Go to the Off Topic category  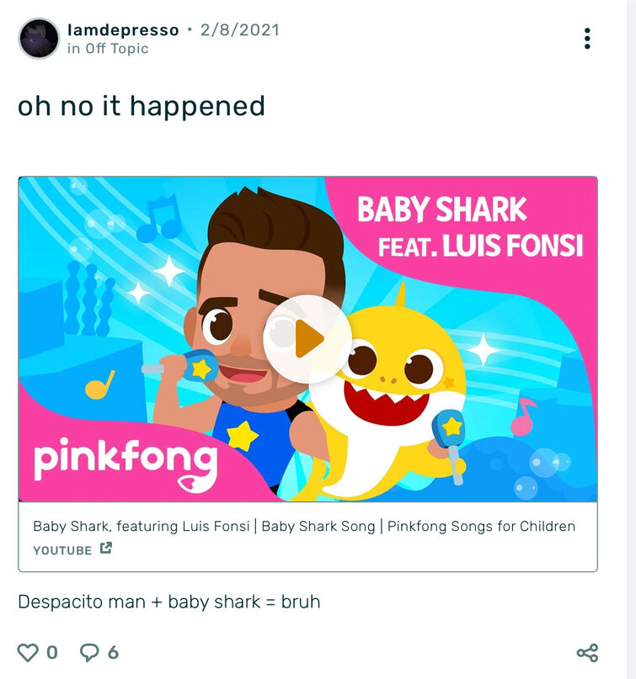116,49
